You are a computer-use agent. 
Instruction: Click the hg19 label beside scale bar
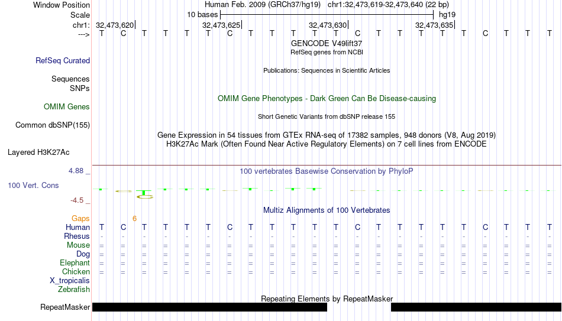coord(447,15)
